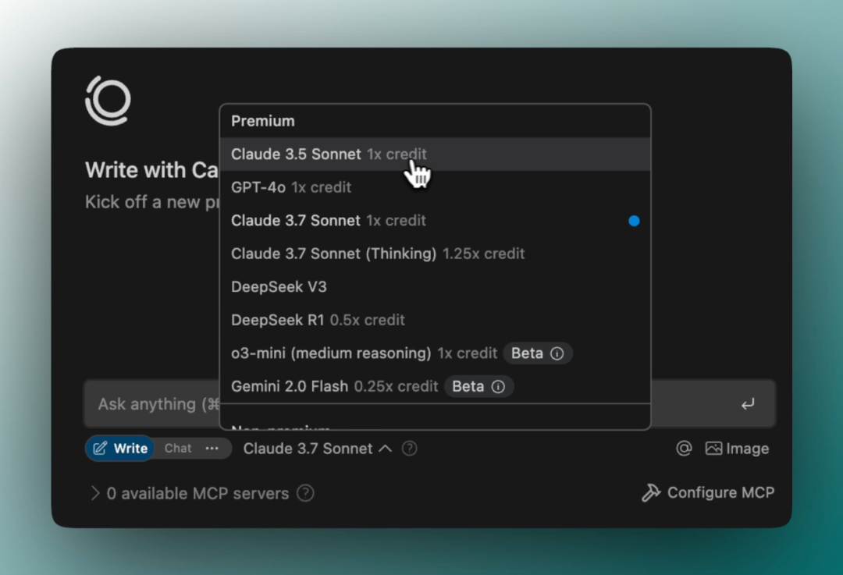Pick DeepSeek R1 model
The width and height of the screenshot is (843, 575).
click(x=277, y=320)
